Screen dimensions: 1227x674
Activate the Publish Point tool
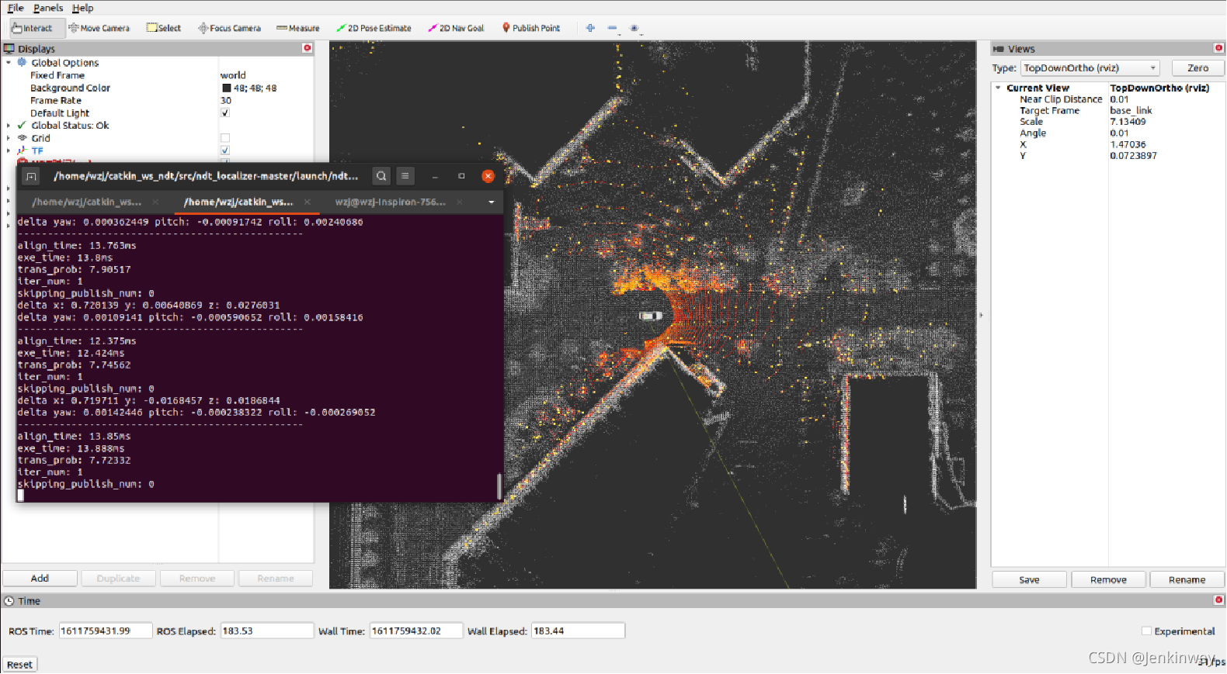tap(531, 28)
